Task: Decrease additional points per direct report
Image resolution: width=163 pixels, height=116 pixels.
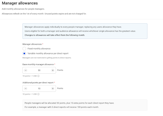Action: (25, 88)
